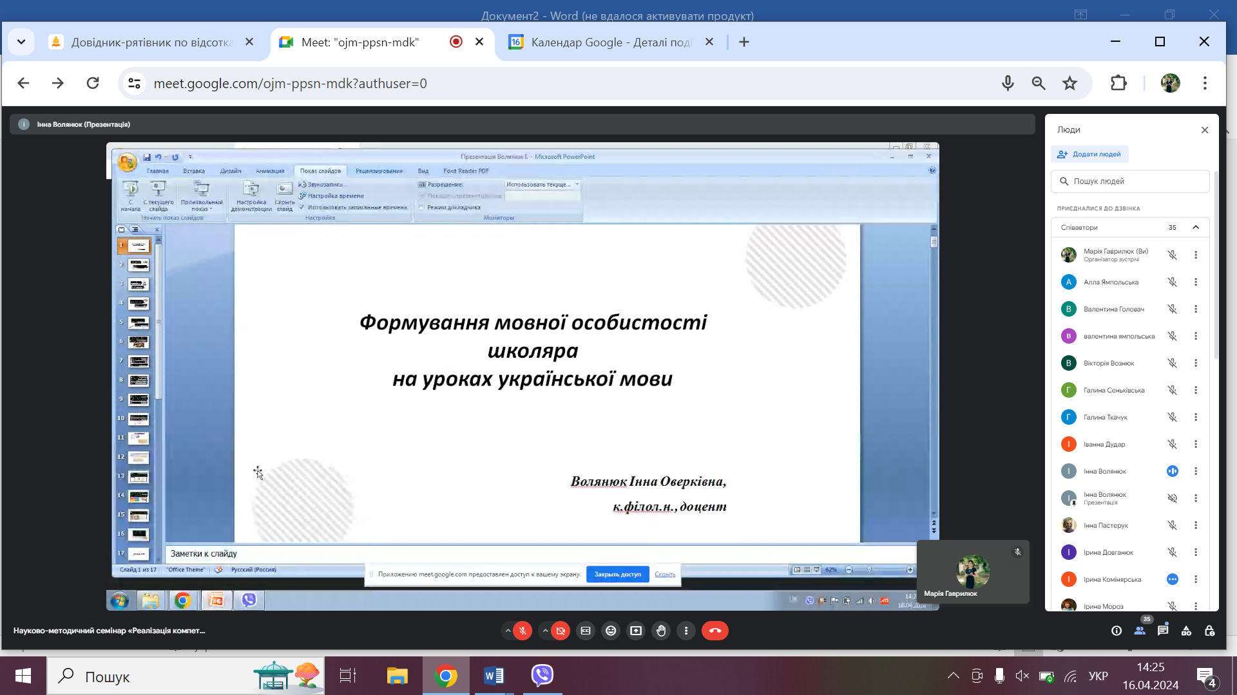Open more options in Meet controls
This screenshot has width=1237, height=695.
[x=686, y=631]
